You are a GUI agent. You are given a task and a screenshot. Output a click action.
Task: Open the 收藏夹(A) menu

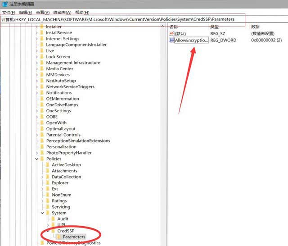[x=62, y=13]
